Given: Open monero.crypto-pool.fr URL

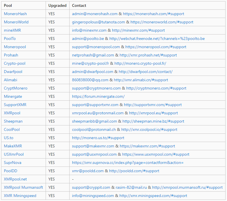Looking at the screenshot, I should point(140,63).
